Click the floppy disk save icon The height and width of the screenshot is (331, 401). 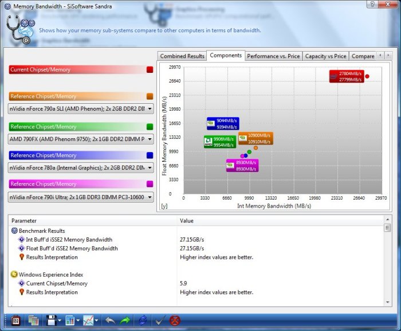pyautogui.click(x=51, y=321)
